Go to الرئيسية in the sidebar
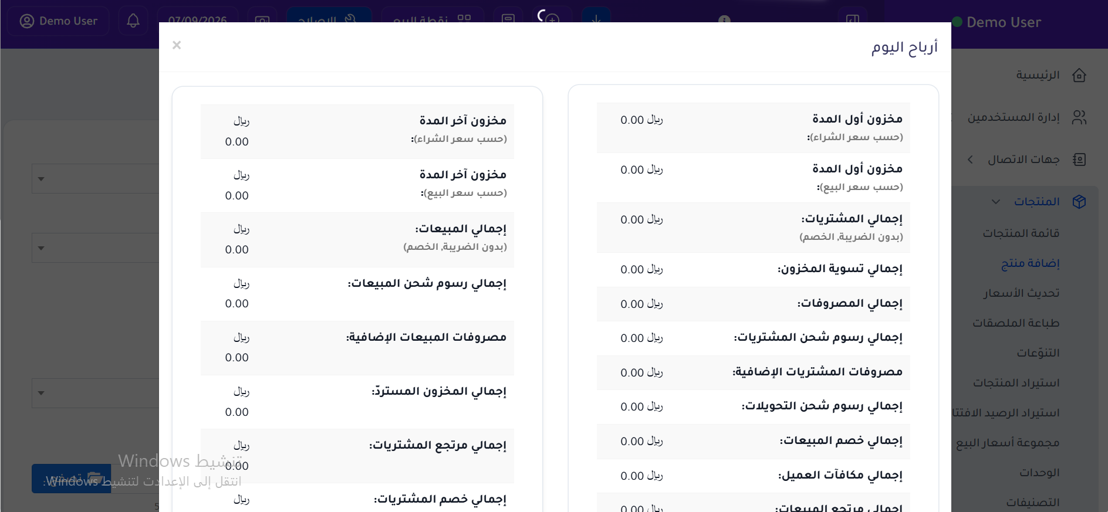The height and width of the screenshot is (512, 1108). point(1038,75)
